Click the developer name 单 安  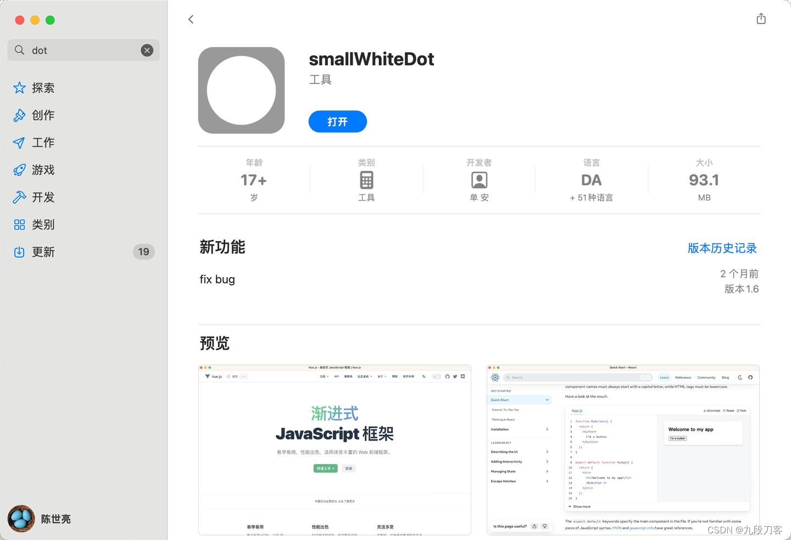pos(479,198)
